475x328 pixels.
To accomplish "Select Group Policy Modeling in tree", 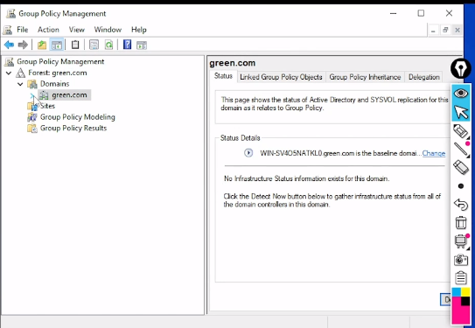I will click(78, 117).
